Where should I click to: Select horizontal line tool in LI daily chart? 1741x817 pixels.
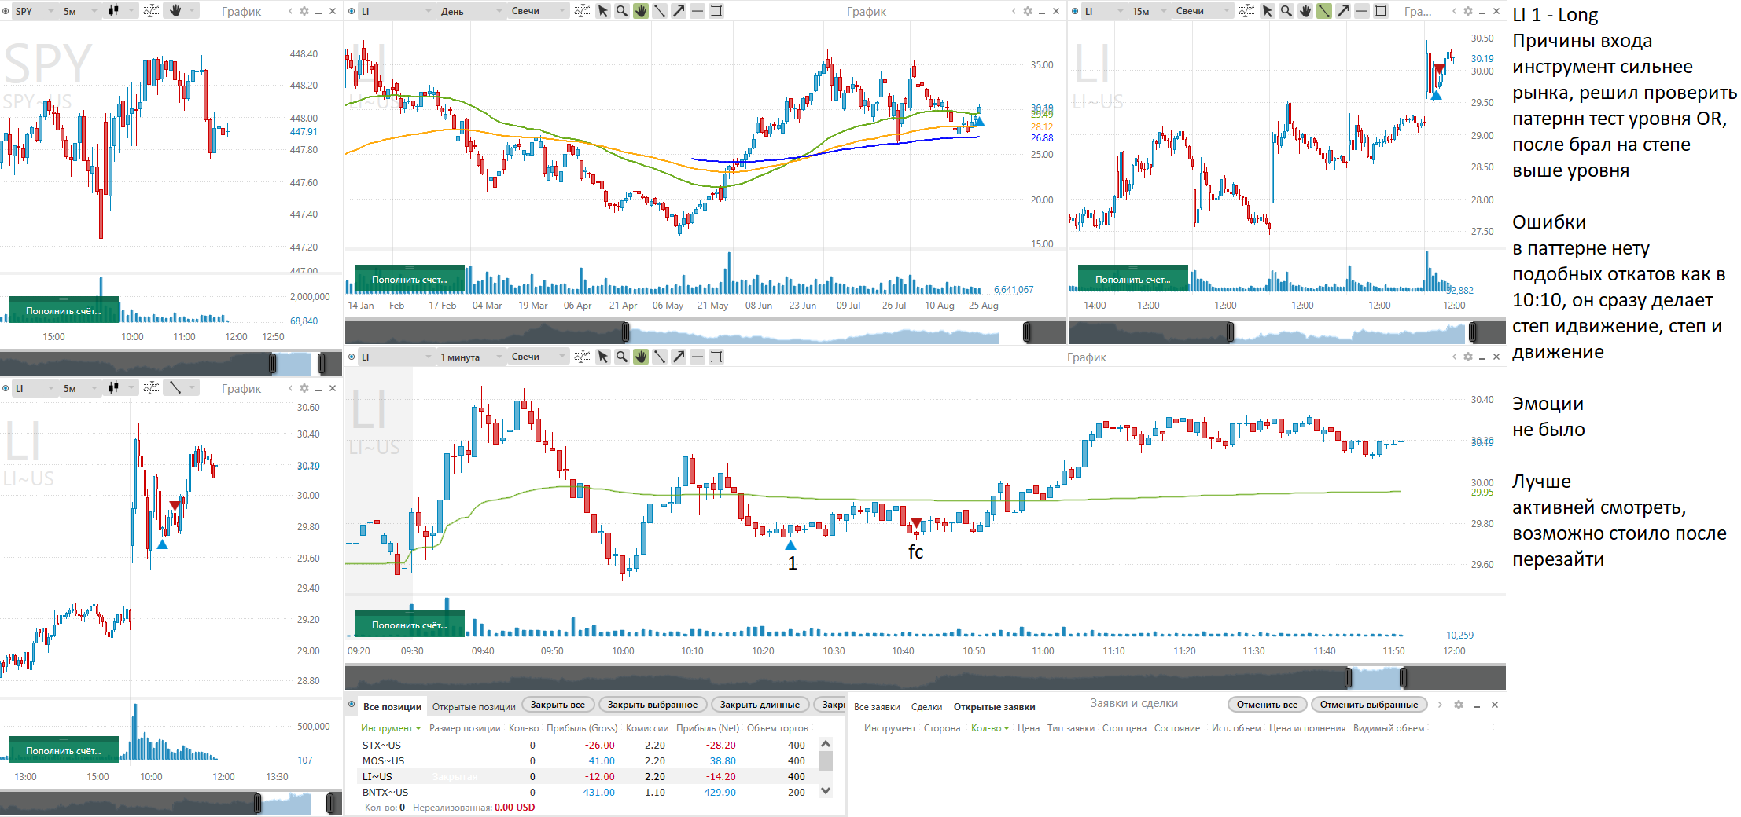tap(698, 11)
